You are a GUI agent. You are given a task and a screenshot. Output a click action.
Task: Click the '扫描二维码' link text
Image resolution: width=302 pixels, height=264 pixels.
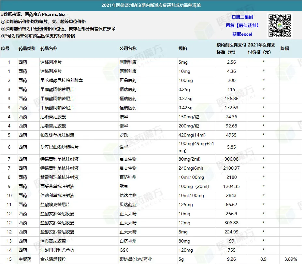[242, 17]
